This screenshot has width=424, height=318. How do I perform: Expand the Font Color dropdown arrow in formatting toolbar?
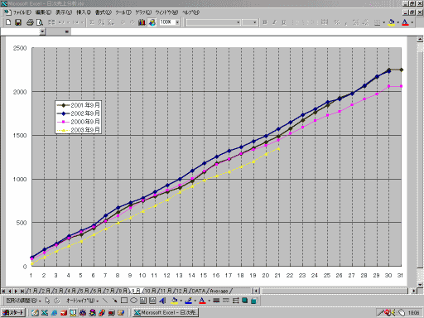click(x=412, y=22)
